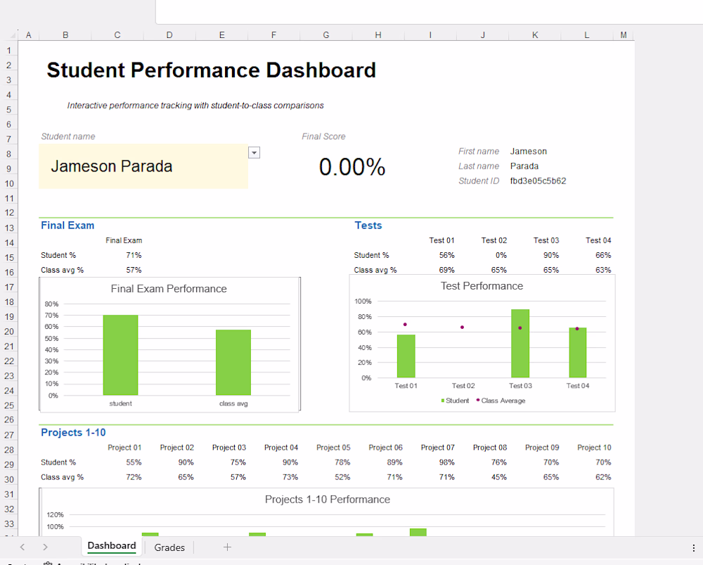Screen dimensions: 703x565
Task: Select the Dashboard sheet tab
Action: (112, 546)
